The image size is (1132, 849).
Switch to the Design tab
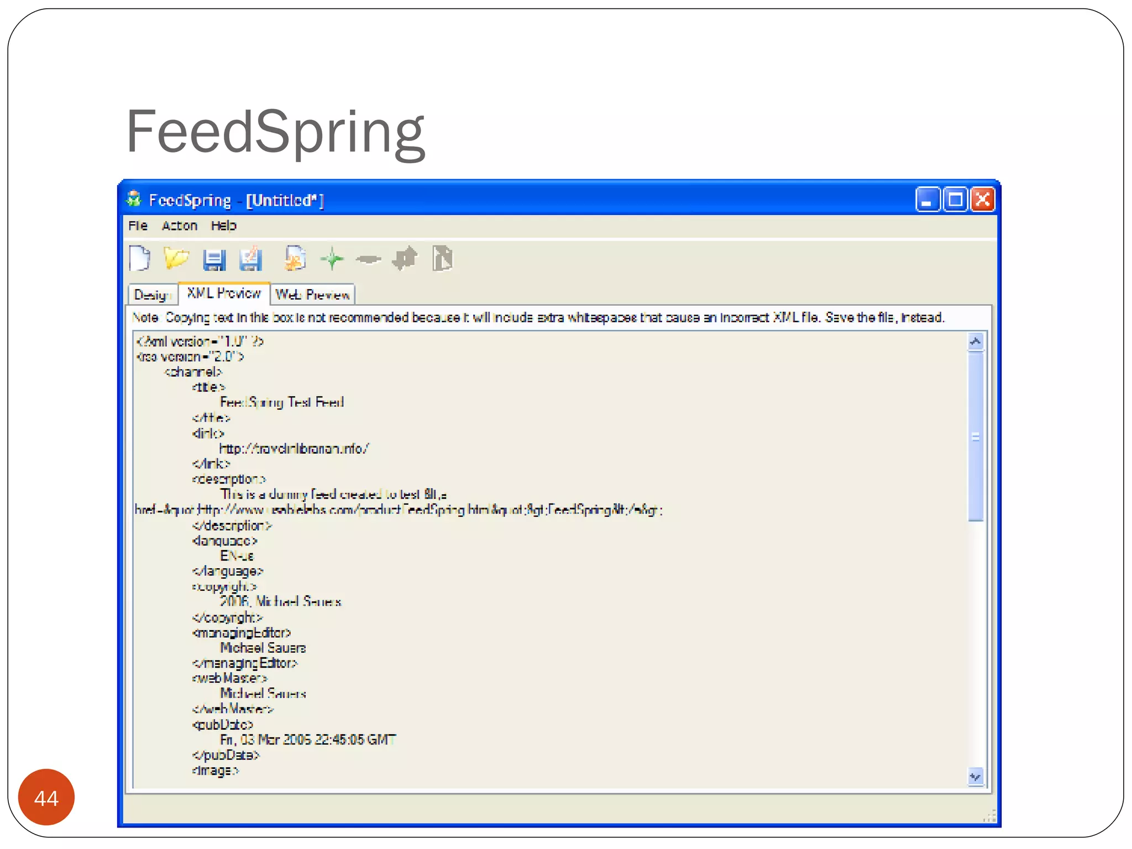(153, 295)
